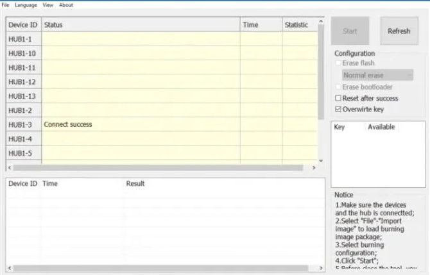Open the Language menu

[x=26, y=5]
